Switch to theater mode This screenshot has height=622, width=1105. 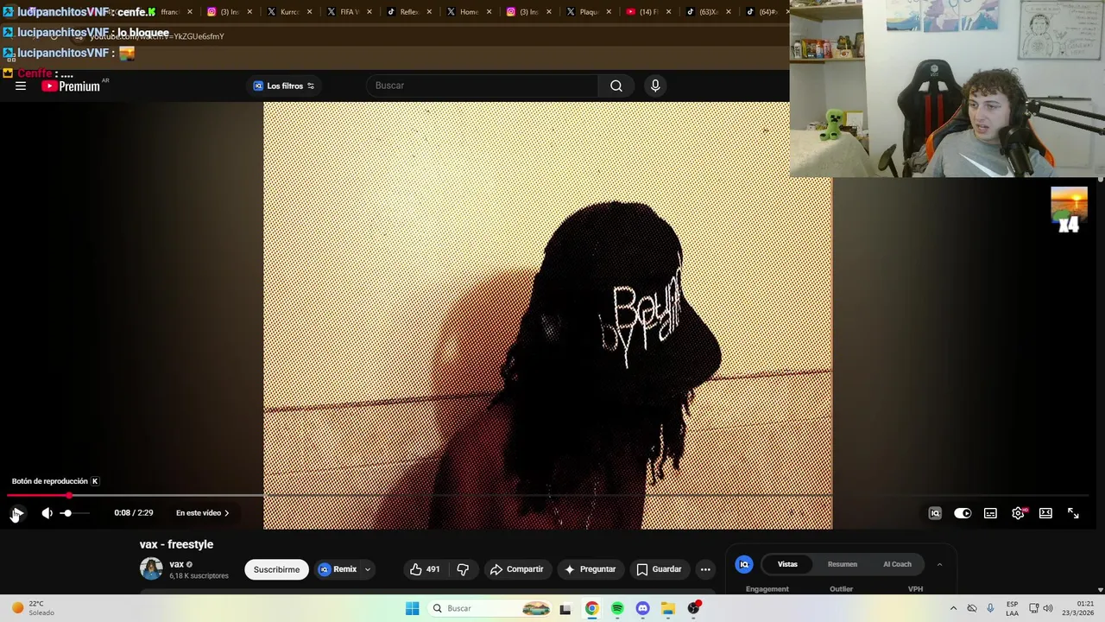(1045, 513)
